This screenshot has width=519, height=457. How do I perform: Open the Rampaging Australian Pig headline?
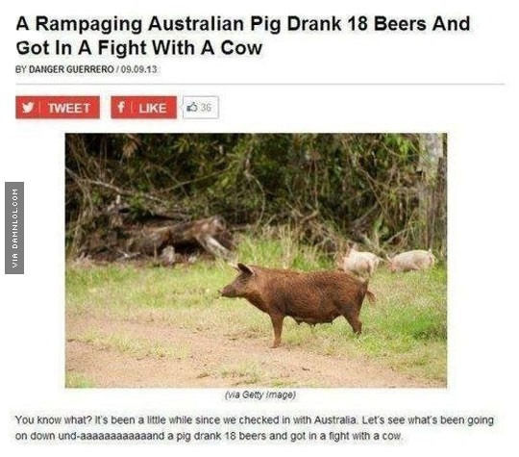(242, 36)
